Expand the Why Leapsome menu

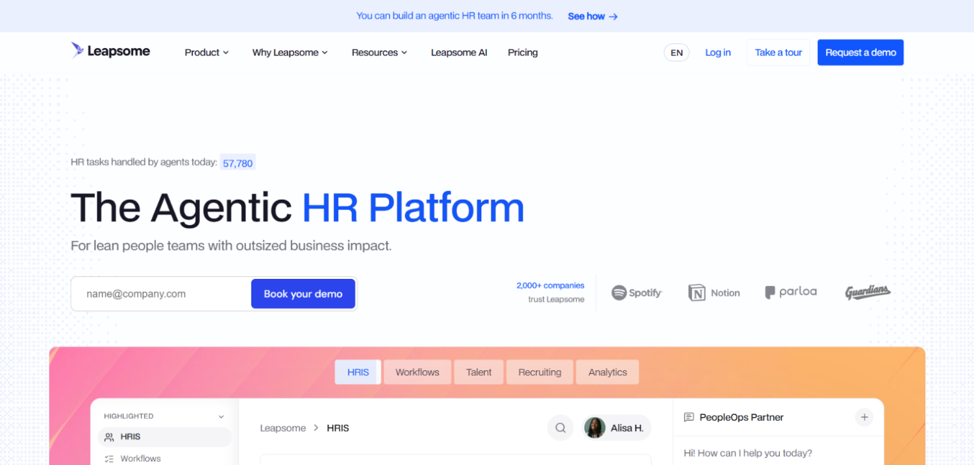point(290,53)
